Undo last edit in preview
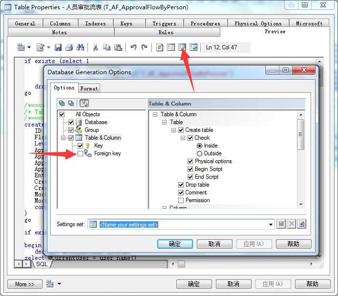The height and width of the screenshot is (296, 338). click(133, 47)
